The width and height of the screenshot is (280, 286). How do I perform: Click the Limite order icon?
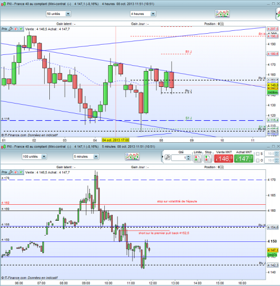(x=198, y=158)
